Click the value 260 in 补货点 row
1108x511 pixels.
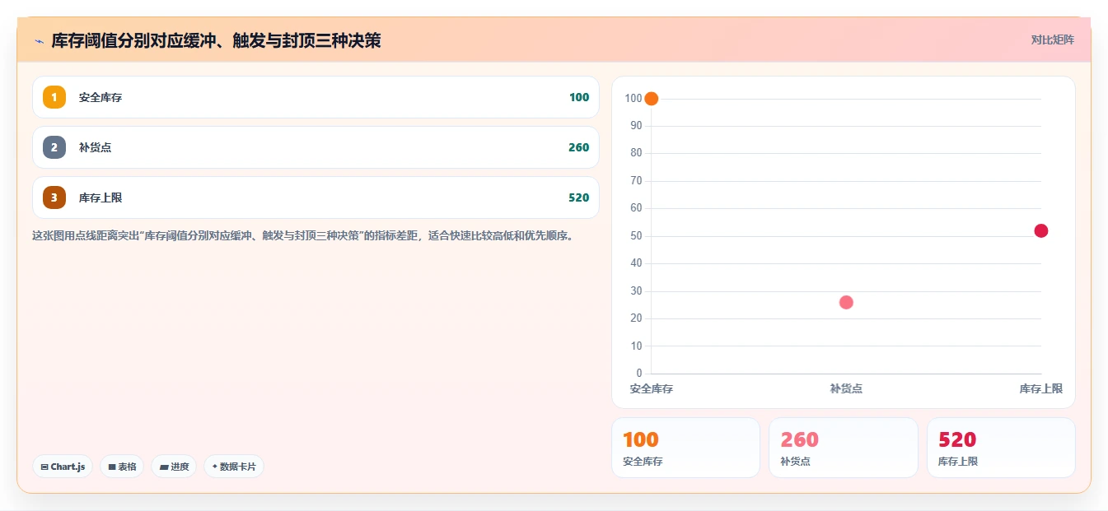click(x=579, y=147)
